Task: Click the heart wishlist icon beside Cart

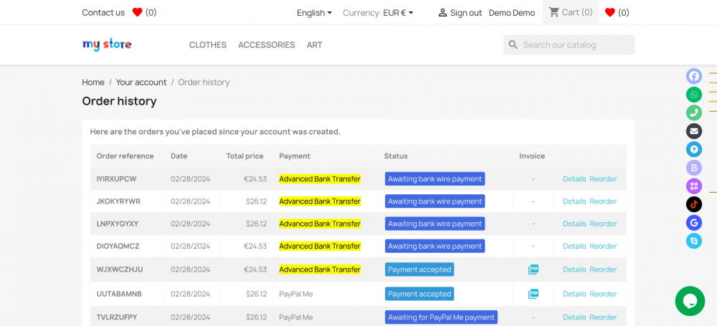Action: (610, 12)
